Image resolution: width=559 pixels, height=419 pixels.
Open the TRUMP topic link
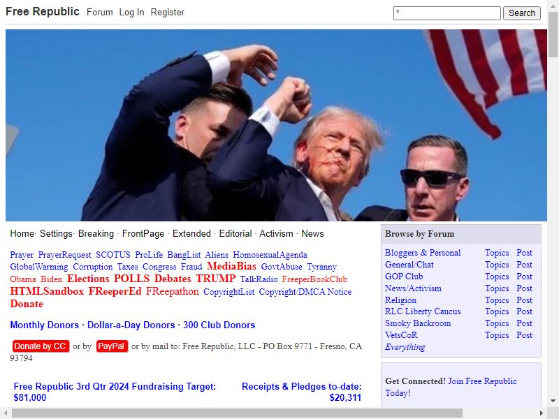(216, 279)
